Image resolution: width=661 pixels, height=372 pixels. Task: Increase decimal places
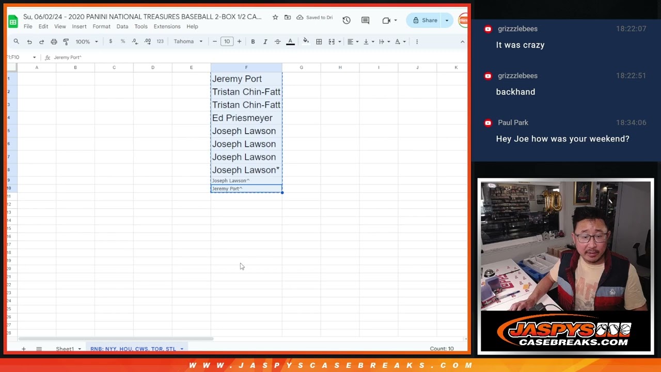point(148,41)
